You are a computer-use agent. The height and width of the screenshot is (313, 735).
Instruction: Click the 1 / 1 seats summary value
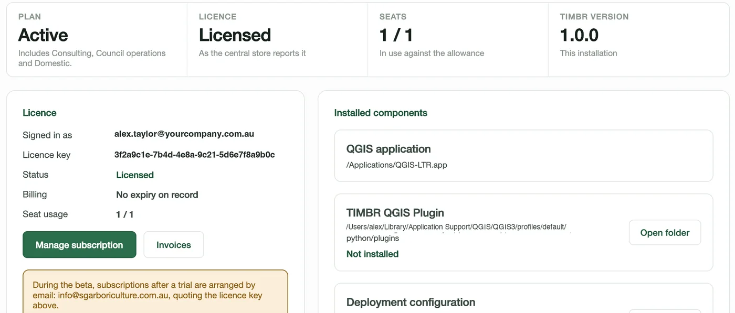click(396, 35)
